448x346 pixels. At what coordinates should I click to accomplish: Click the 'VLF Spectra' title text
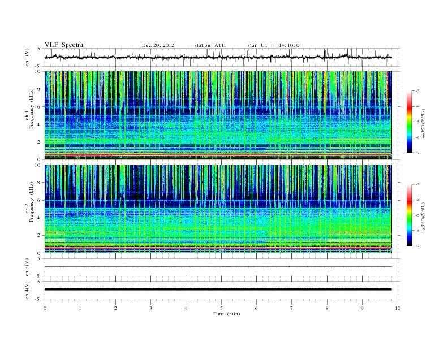click(64, 45)
